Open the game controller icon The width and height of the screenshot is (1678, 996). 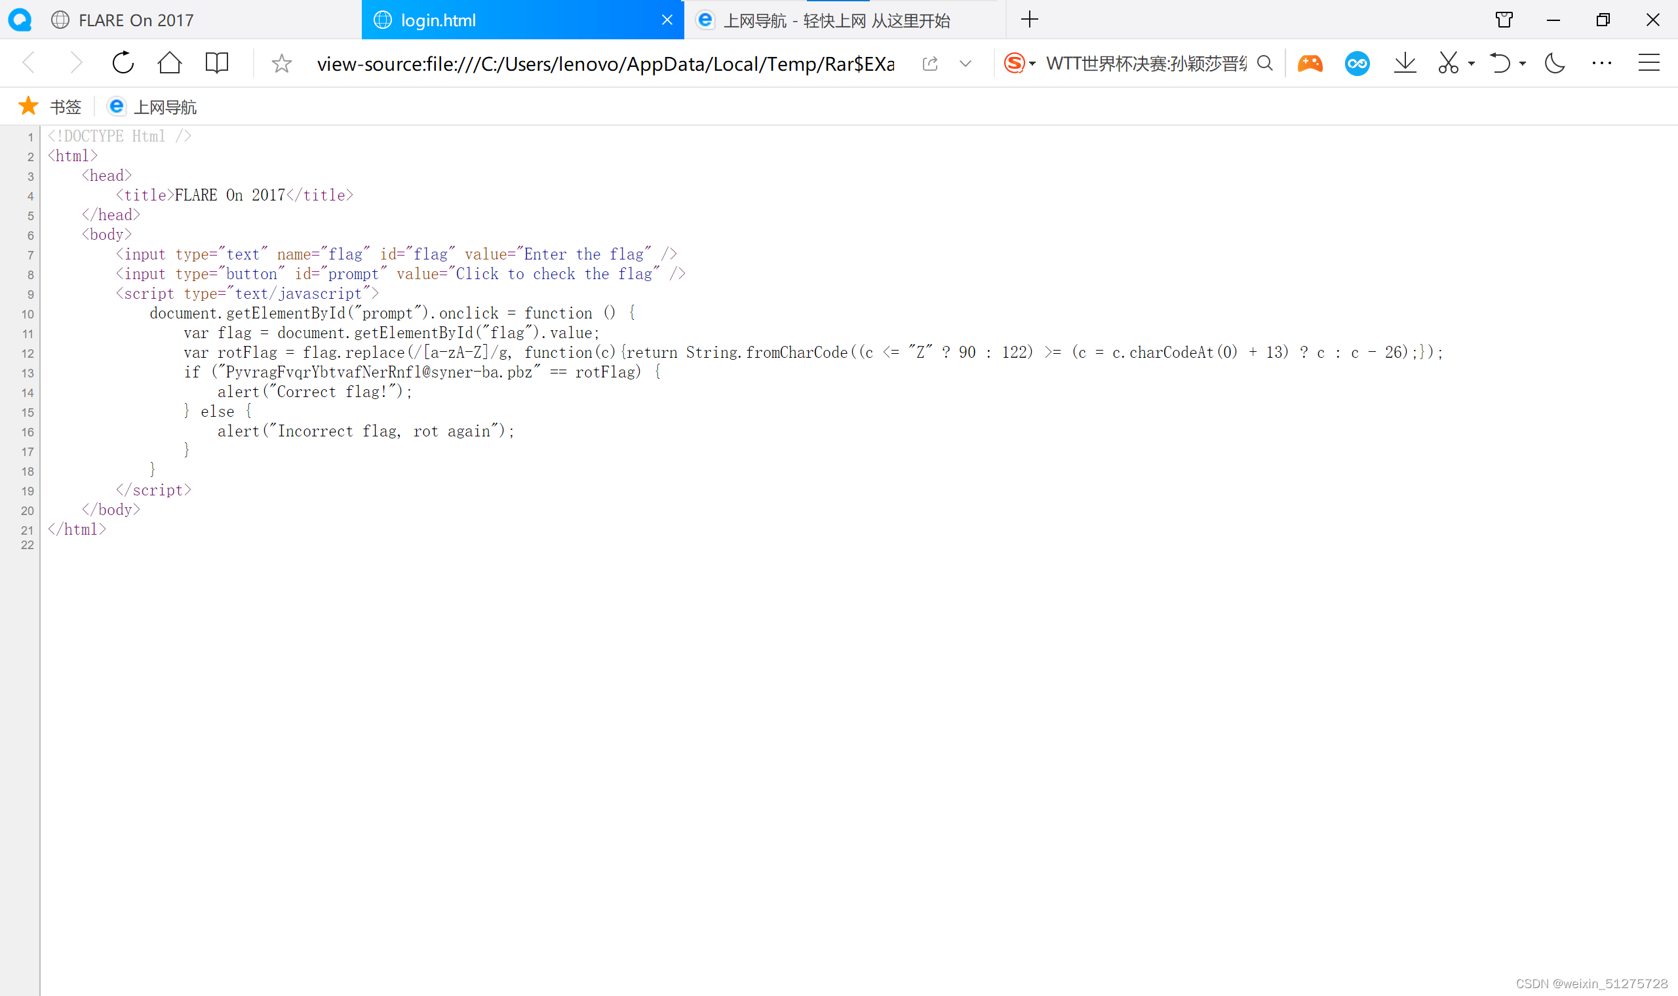[x=1310, y=64]
